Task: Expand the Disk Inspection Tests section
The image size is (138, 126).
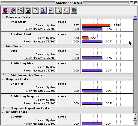Action: (x=4, y=75)
